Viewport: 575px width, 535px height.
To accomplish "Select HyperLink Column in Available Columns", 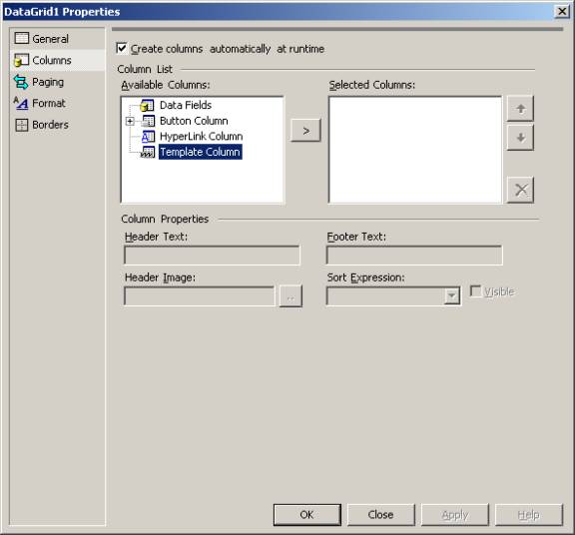I will point(201,137).
